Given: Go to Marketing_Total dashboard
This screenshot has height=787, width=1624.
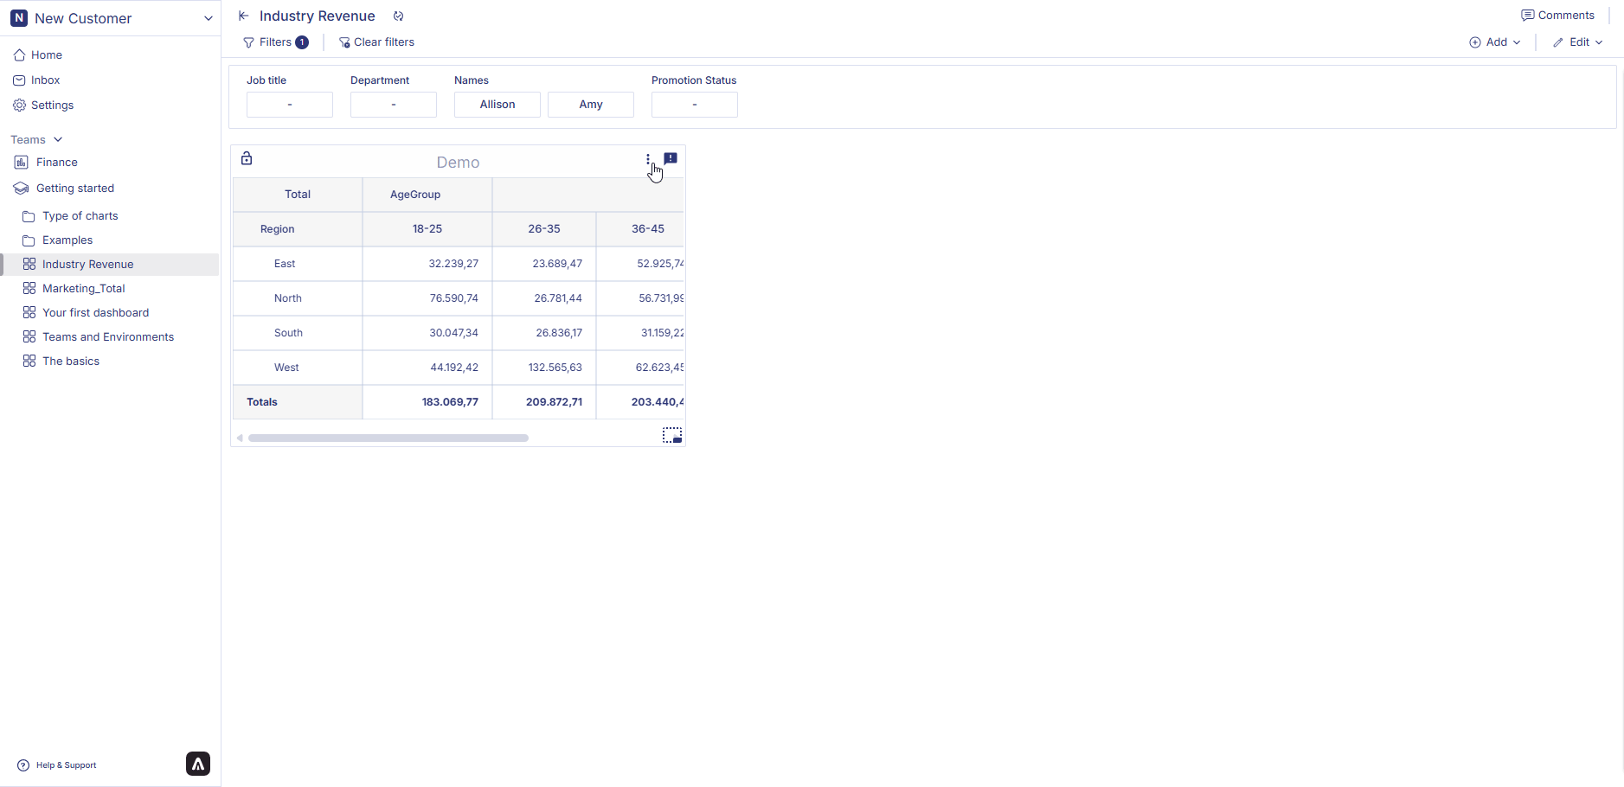Looking at the screenshot, I should coord(84,289).
